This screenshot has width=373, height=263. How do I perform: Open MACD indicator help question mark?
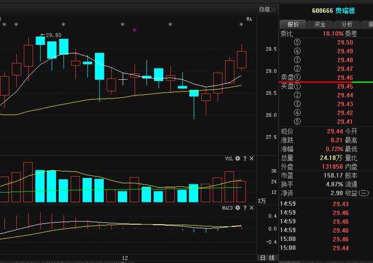[x=245, y=208]
